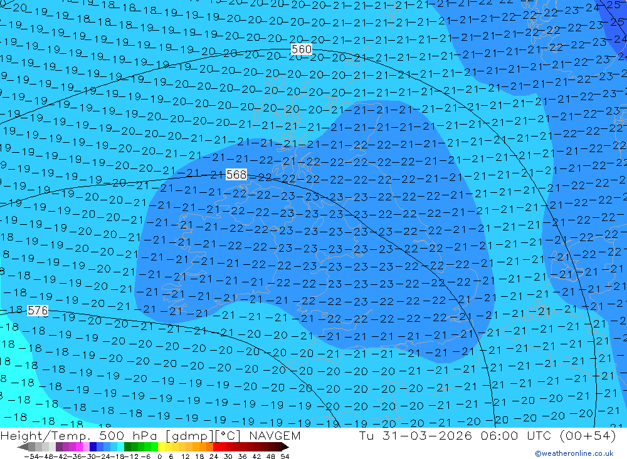This screenshot has width=627, height=459.
Task: Pick the dark blue legend swatch above -30
Action: 93,447
